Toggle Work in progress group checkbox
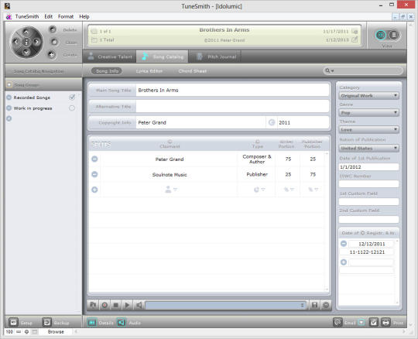This screenshot has height=339, width=418. [72, 108]
